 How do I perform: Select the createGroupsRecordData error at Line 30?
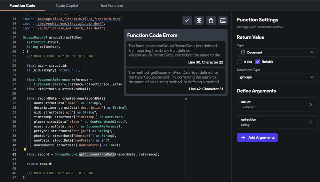point(176,53)
